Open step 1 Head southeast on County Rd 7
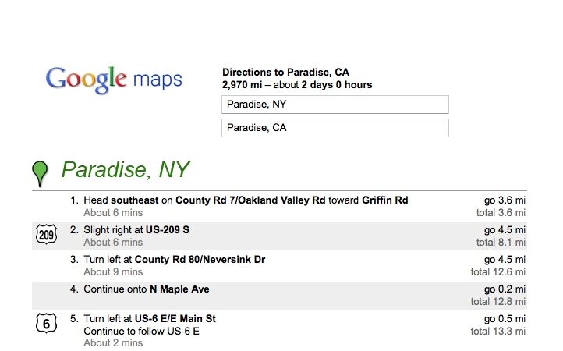 point(279,206)
